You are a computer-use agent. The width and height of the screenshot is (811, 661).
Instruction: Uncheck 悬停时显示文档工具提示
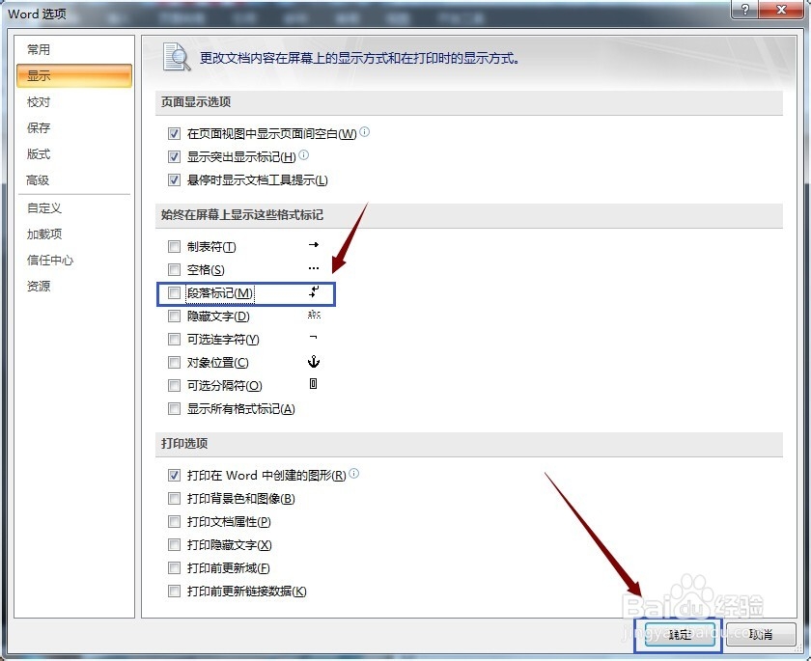click(174, 179)
